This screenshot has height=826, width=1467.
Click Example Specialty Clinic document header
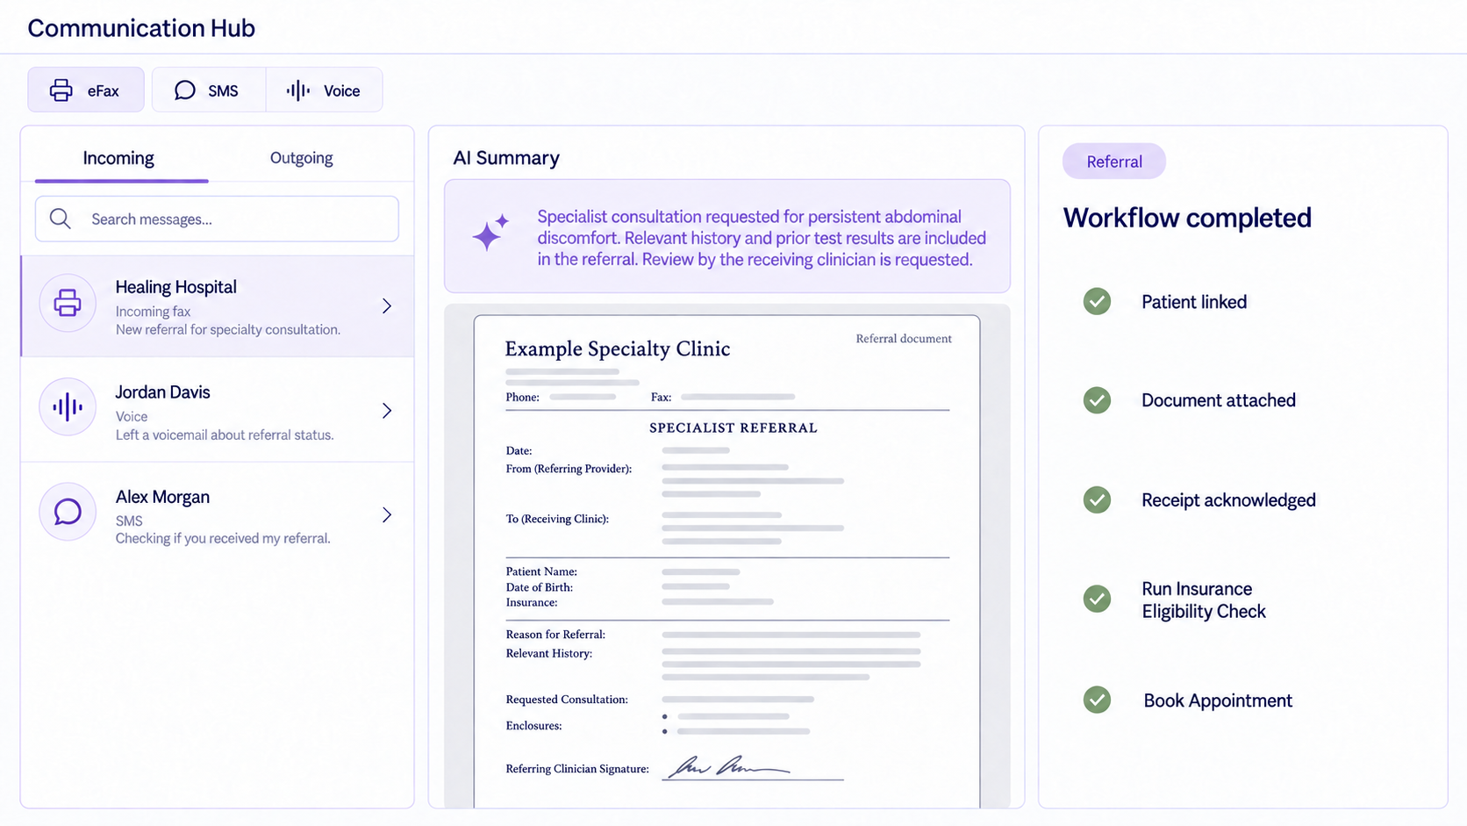coord(618,348)
